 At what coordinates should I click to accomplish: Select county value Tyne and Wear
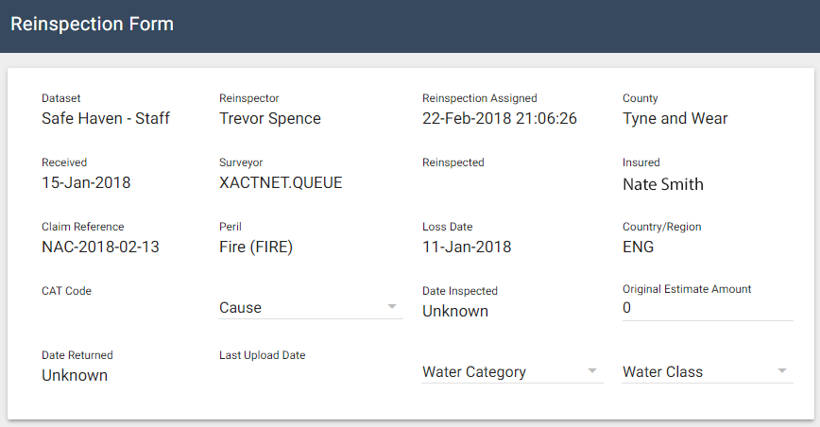[675, 119]
